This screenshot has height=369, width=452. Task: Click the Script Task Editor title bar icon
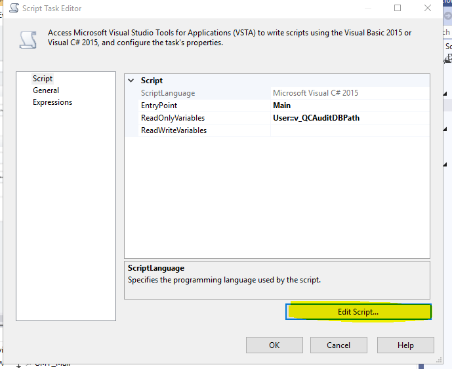14,8
